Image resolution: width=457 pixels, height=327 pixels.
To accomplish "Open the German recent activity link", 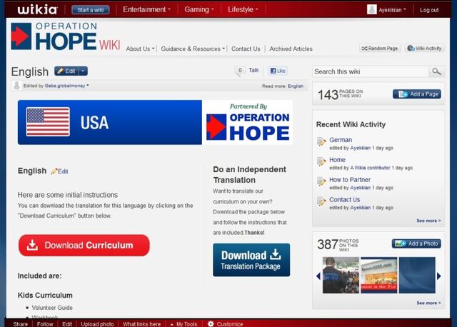I will pos(341,140).
